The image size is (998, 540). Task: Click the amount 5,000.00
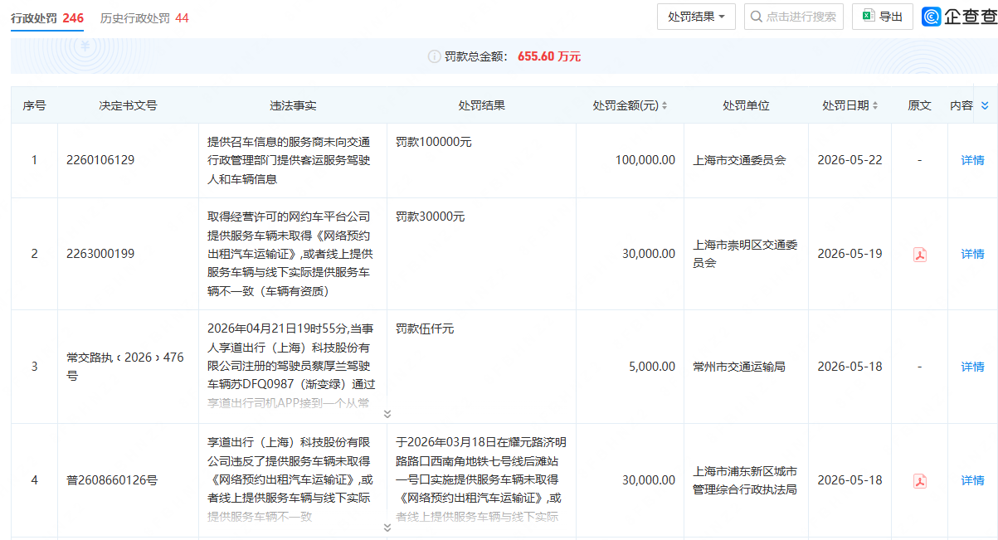tap(652, 367)
